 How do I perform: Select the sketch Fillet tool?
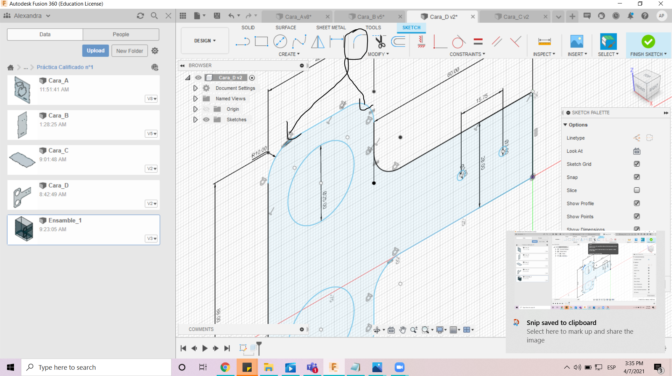(359, 42)
